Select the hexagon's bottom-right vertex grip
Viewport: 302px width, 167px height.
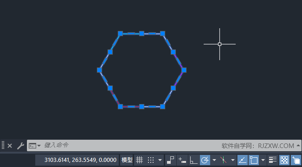162,106
